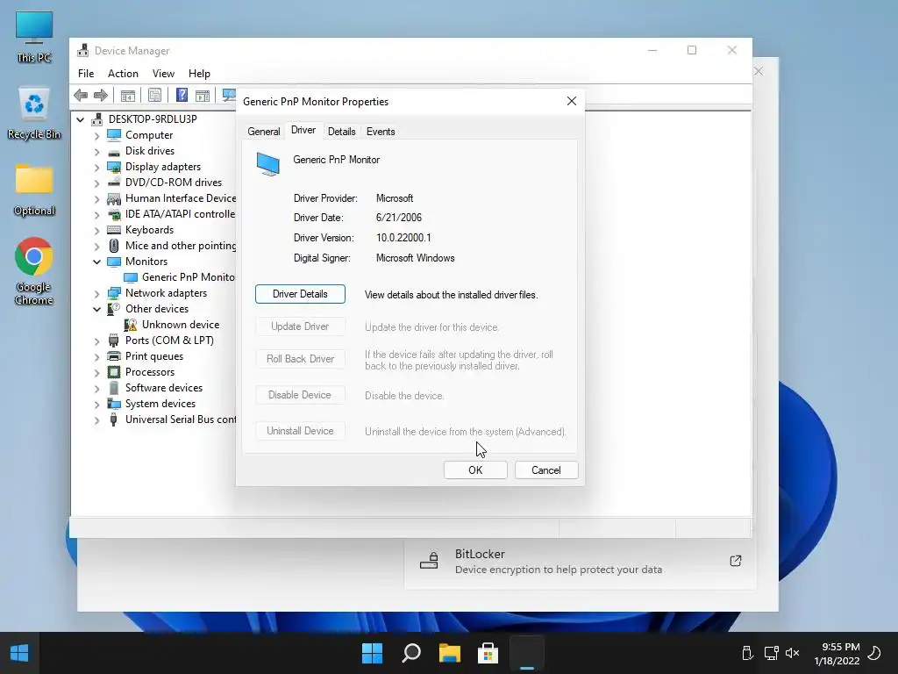This screenshot has height=674, width=898.
Task: Select the System devices tree item
Action: point(160,404)
